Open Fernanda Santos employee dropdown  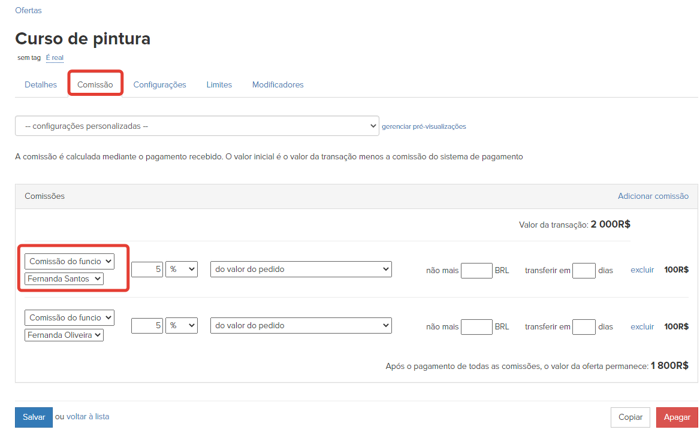click(x=64, y=279)
